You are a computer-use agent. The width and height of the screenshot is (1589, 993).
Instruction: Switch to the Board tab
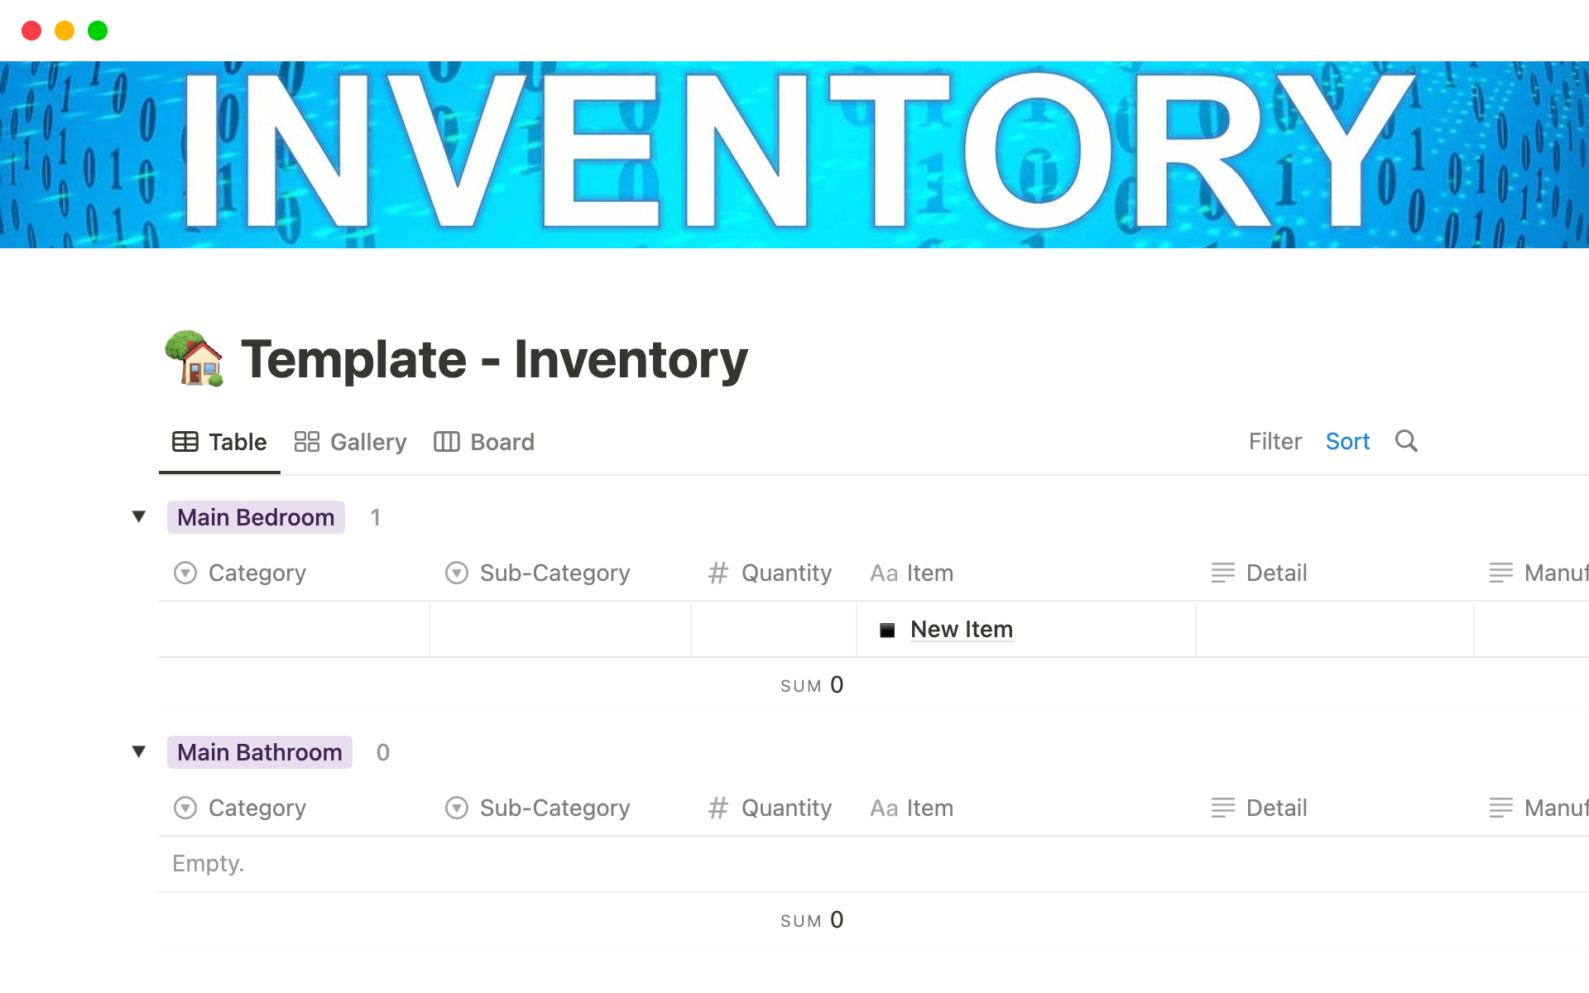pos(502,441)
